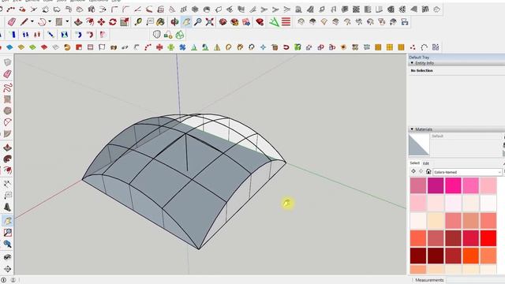Pick the hot pink color swatch

pos(453,185)
